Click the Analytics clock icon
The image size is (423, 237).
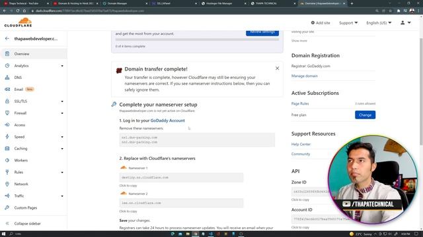(7, 66)
